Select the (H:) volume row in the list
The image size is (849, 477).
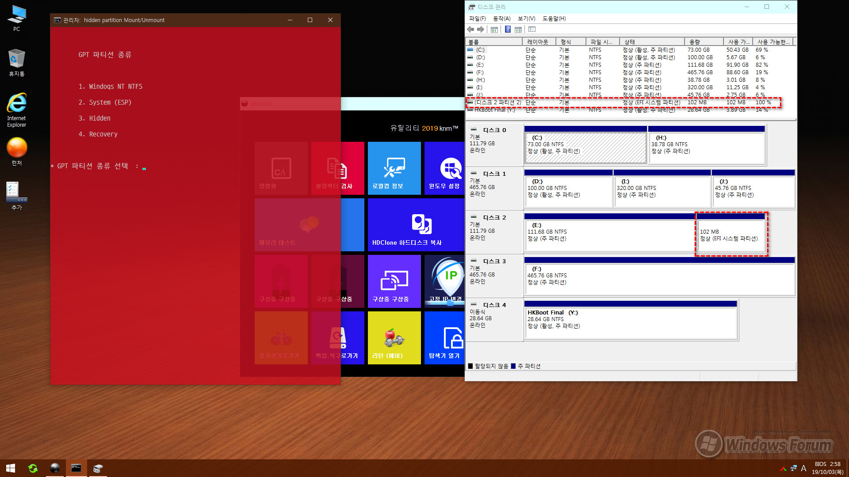point(631,80)
